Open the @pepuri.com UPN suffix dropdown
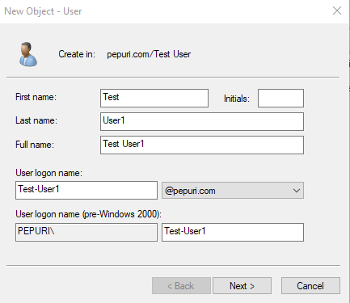Screen dimensions: 350x303 point(233,191)
